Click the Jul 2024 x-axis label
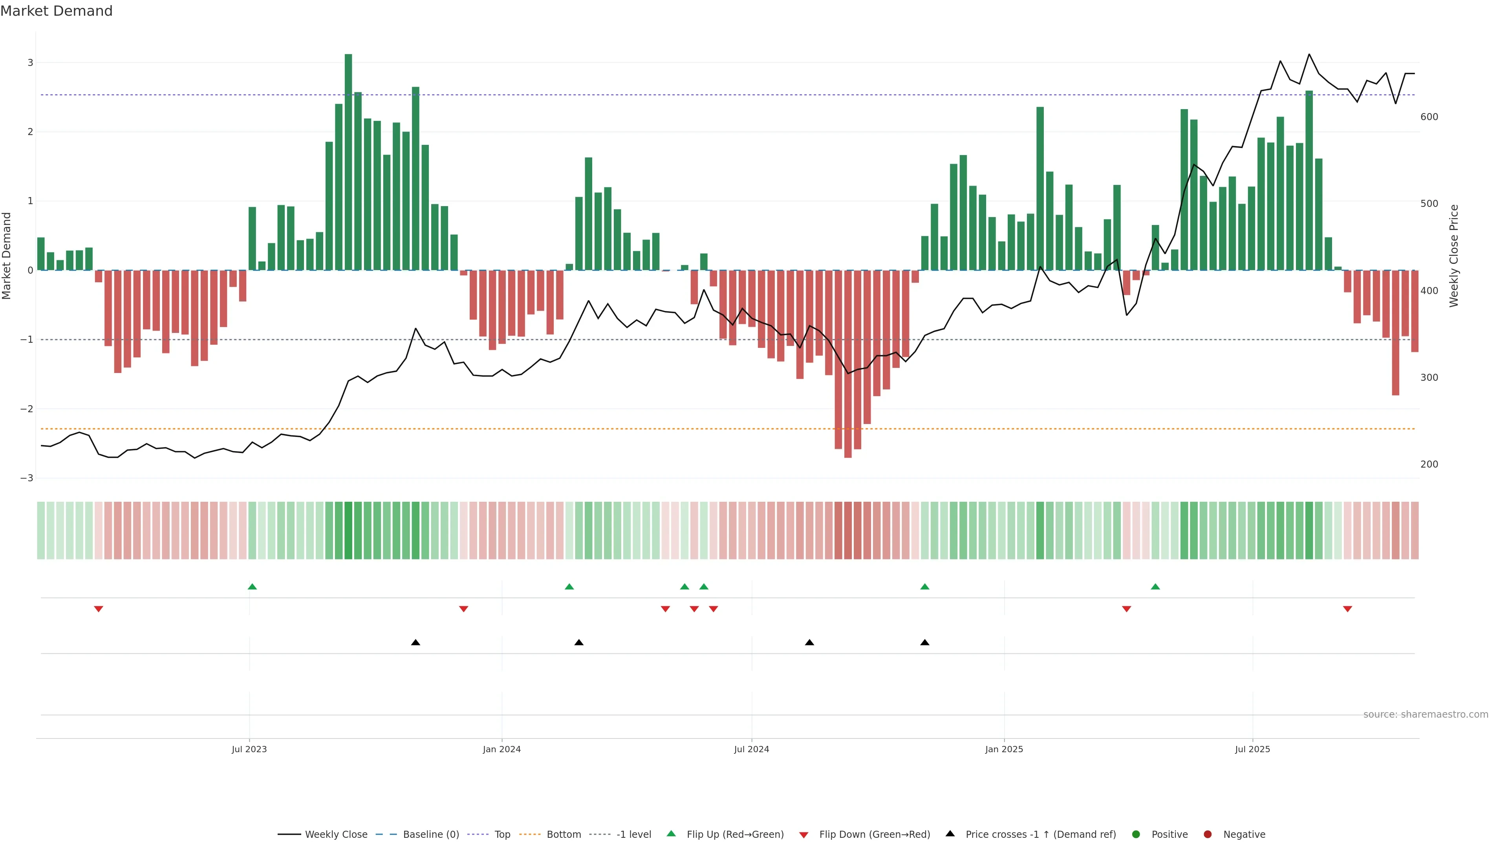Image resolution: width=1508 pixels, height=848 pixels. 752,749
